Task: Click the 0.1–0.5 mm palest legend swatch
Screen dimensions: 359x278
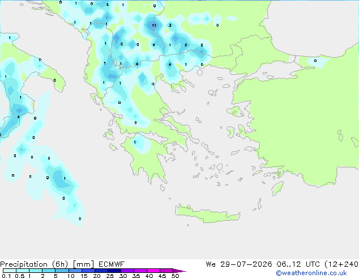Action: tap(10, 271)
